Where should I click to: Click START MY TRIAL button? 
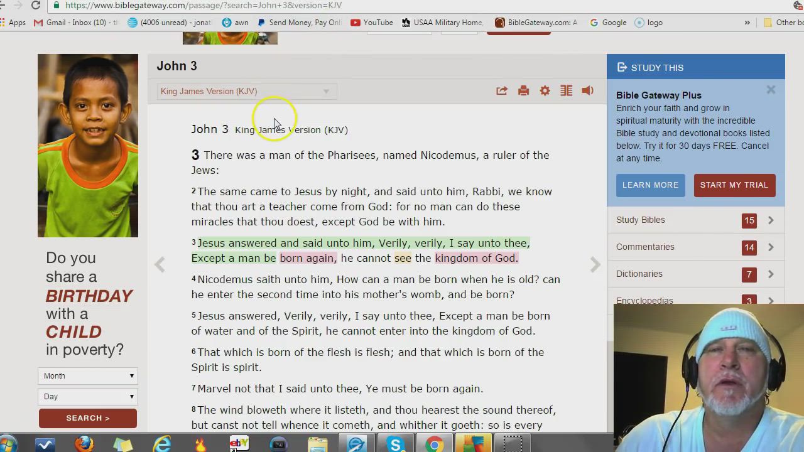(x=734, y=185)
